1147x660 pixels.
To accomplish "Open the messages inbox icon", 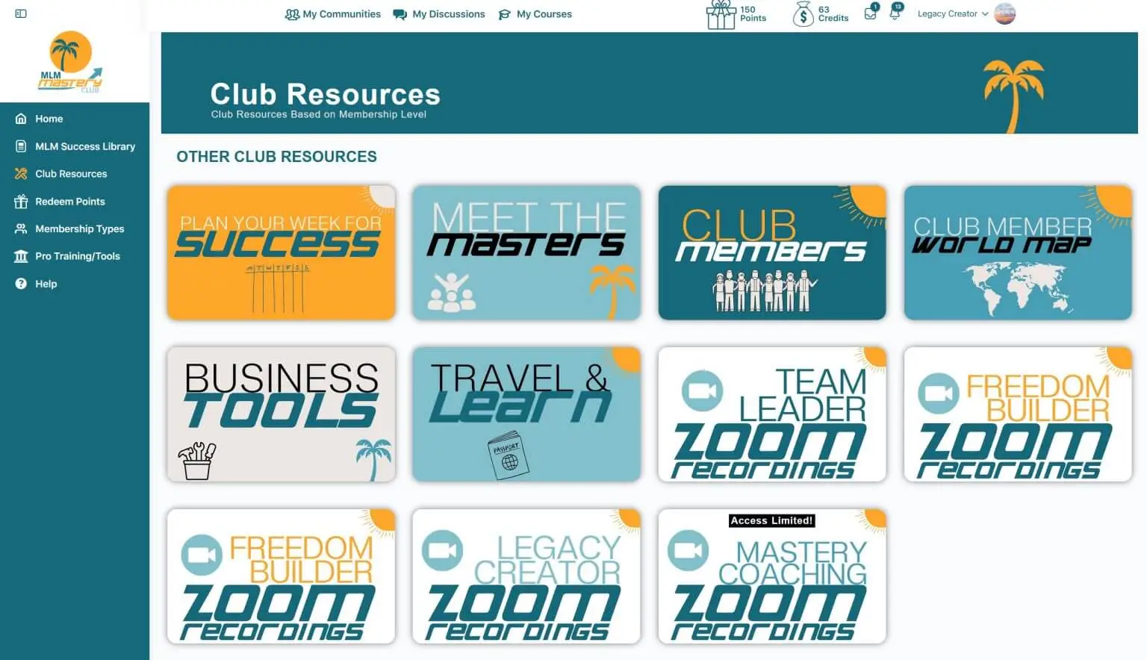I will pyautogui.click(x=870, y=13).
